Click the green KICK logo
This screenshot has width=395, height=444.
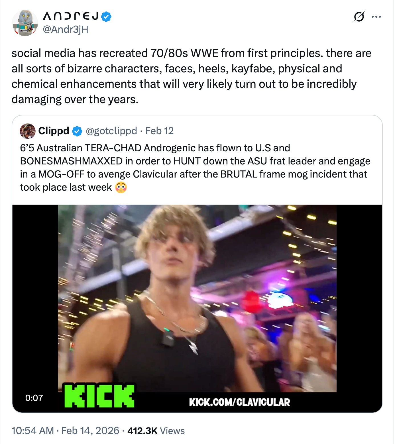coord(99,396)
